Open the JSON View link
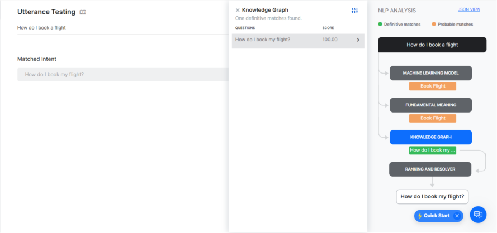The height and width of the screenshot is (233, 497). 468,9
